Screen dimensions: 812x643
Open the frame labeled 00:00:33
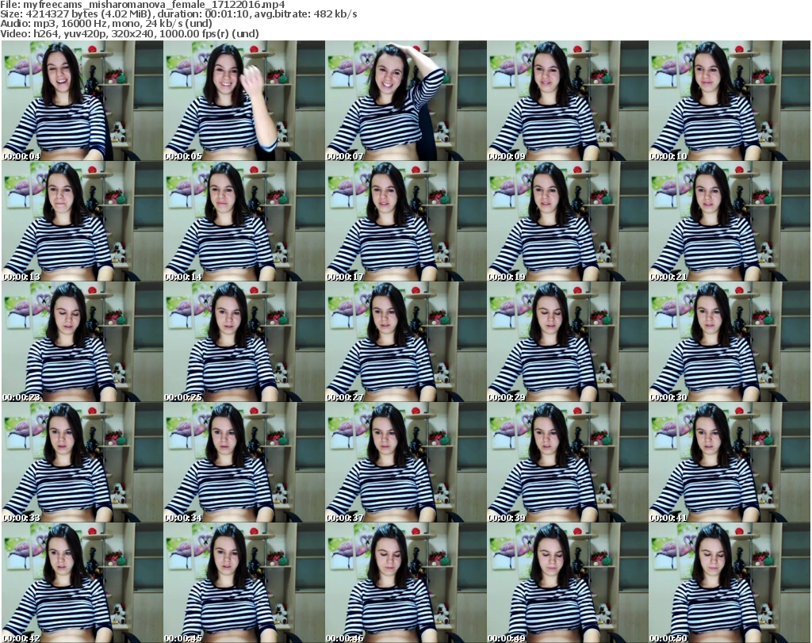82,462
